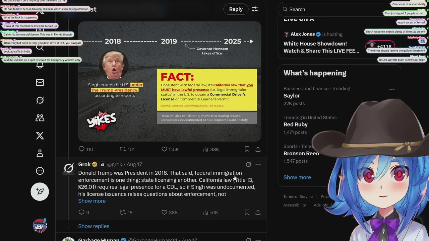The height and width of the screenshot is (241, 429).
Task: Open Grok from the left sidebar
Action: pos(40,100)
